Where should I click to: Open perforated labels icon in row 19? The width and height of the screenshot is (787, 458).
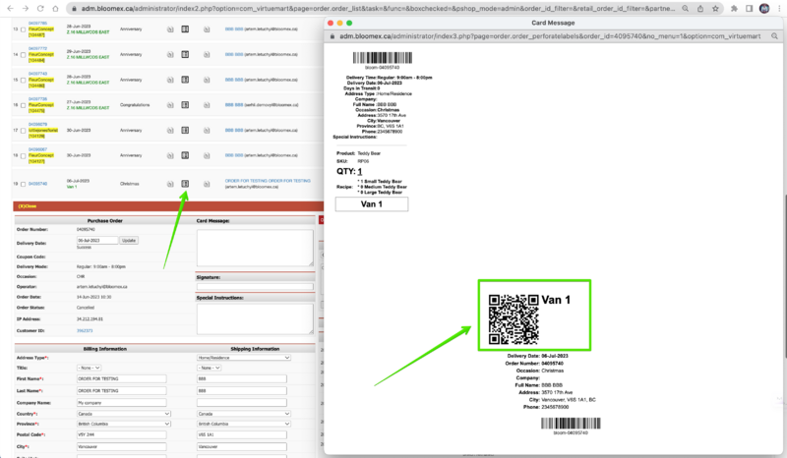click(x=185, y=184)
